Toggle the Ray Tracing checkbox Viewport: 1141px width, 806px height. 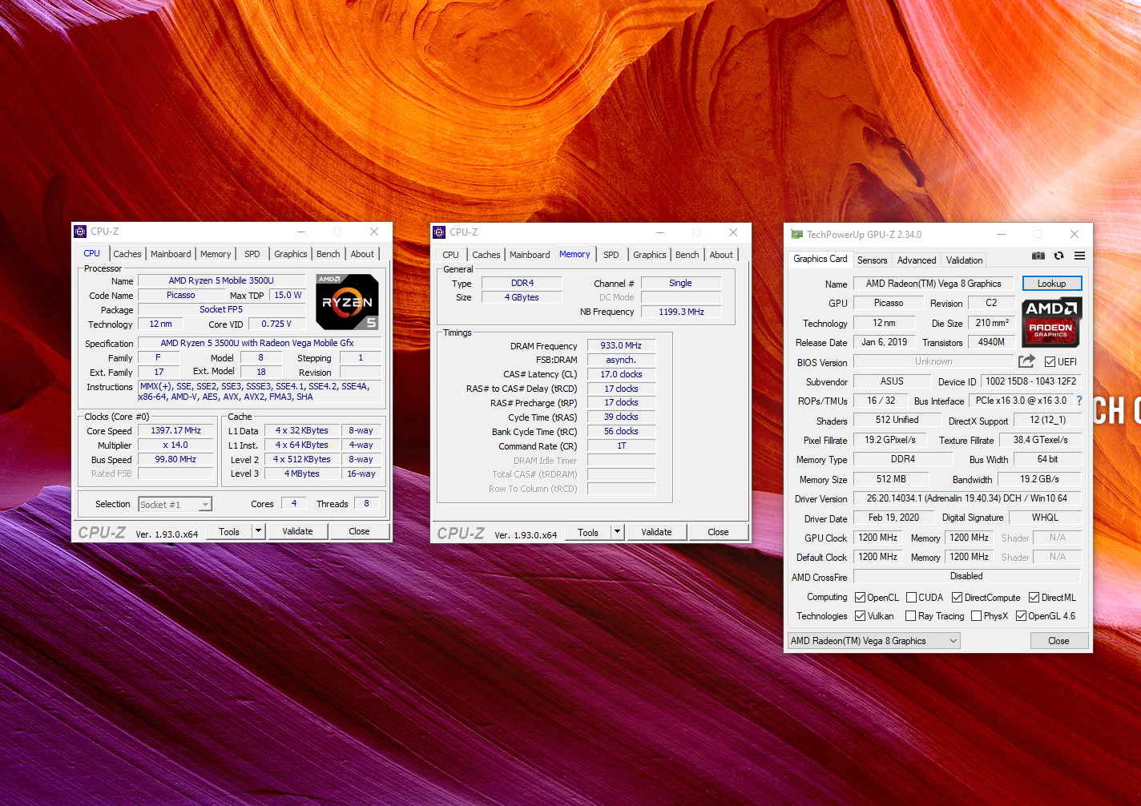click(x=910, y=616)
